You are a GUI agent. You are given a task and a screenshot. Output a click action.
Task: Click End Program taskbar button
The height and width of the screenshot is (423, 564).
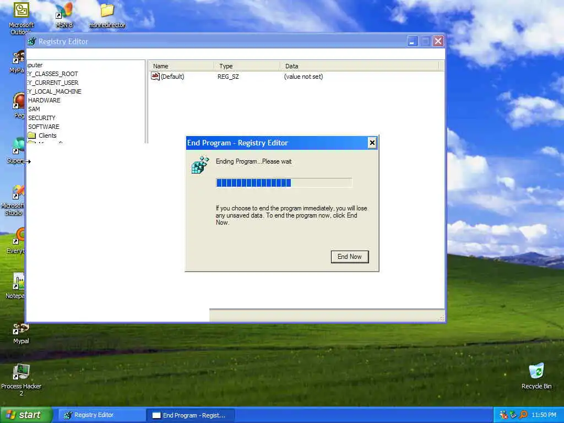tap(191, 415)
